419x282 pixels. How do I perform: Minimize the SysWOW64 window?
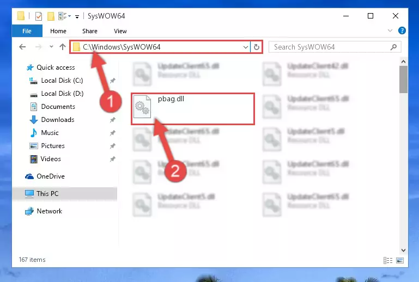click(346, 16)
